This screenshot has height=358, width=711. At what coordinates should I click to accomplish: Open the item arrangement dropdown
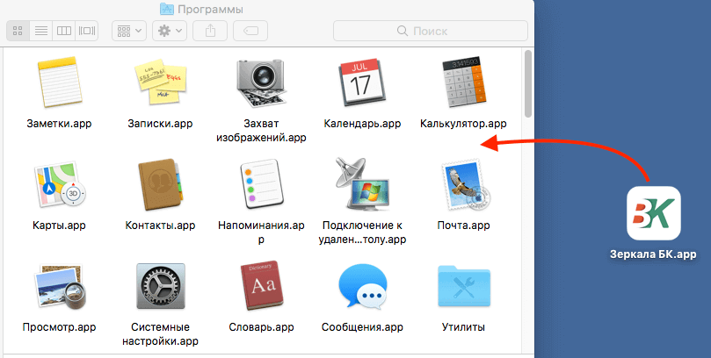pyautogui.click(x=129, y=31)
